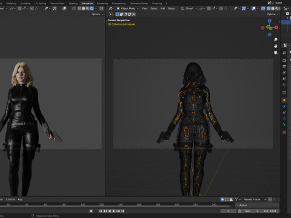The image size is (291, 218).
Task: Toggle X-ray in right viewport
Action: 263,8
